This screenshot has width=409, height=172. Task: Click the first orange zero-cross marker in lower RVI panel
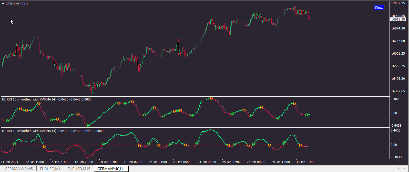point(44,146)
